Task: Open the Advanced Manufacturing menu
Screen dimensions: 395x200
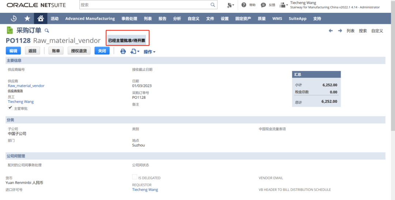Action: (90, 18)
